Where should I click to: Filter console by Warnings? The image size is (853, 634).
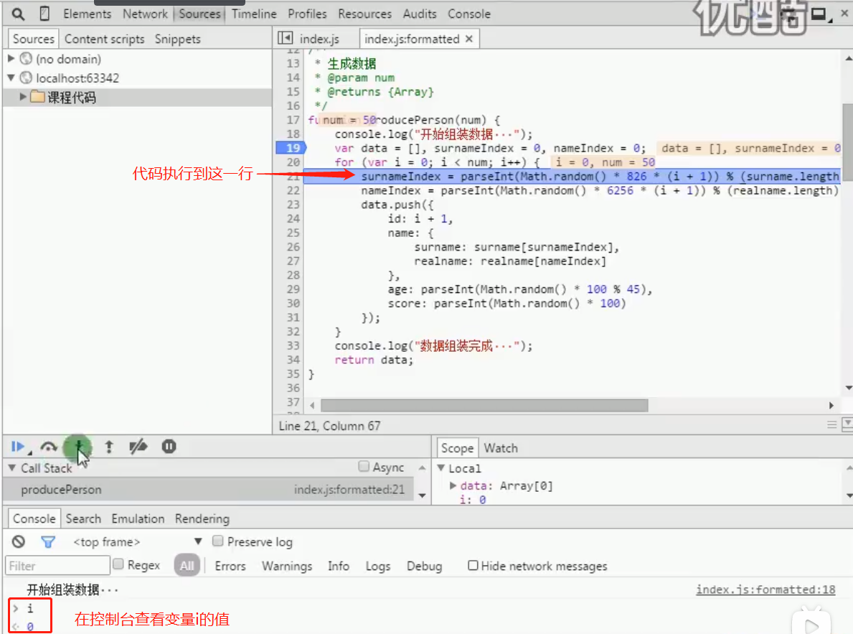(287, 566)
